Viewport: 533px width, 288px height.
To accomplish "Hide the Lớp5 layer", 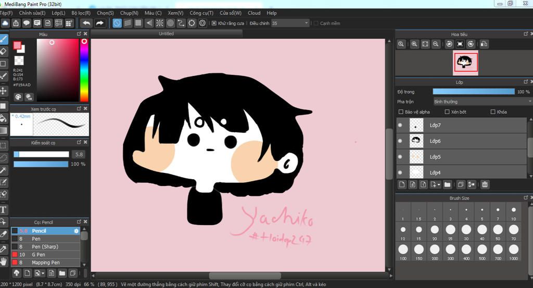I will 400,157.
